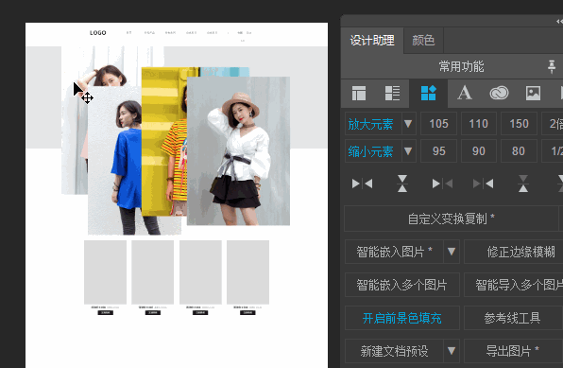Shrink element to 80 percent
Image resolution: width=563 pixels, height=368 pixels.
point(519,151)
